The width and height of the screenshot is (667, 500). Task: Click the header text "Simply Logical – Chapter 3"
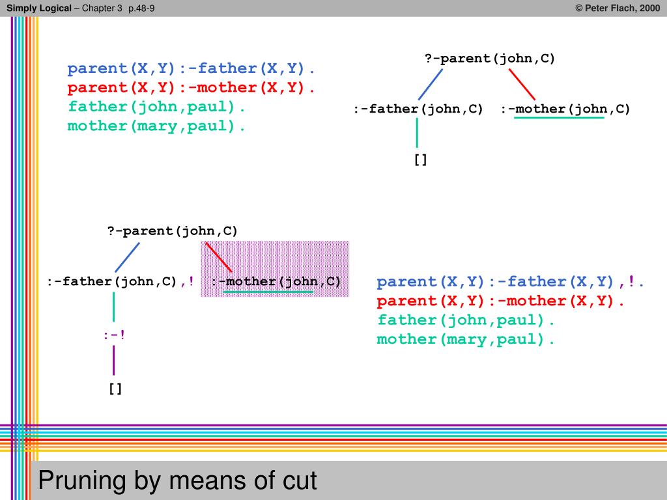click(x=64, y=8)
